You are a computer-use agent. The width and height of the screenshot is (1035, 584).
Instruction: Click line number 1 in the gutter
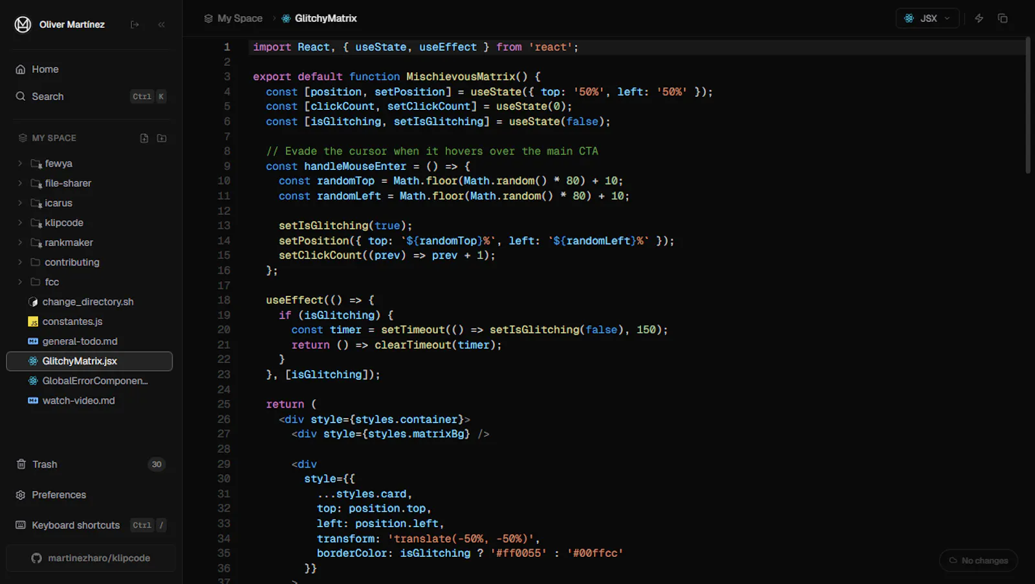(227, 47)
